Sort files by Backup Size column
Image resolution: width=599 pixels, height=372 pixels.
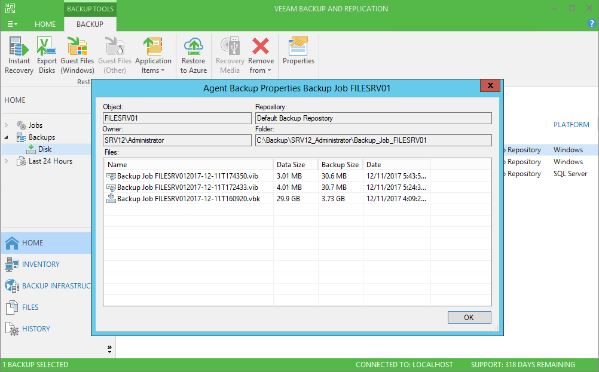coord(340,164)
